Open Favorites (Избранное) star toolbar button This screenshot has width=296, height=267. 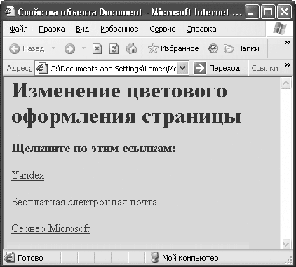click(x=173, y=48)
